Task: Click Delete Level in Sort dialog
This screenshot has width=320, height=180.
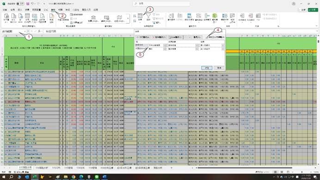Action: 159,37
